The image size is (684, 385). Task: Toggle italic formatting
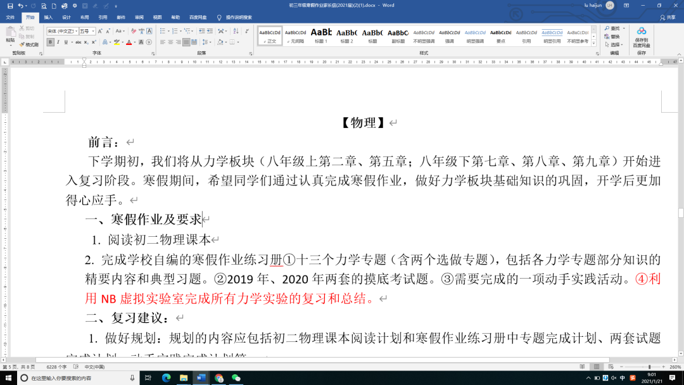(58, 42)
